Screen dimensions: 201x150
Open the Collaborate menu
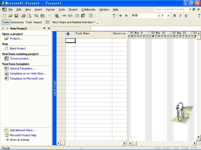88,9
